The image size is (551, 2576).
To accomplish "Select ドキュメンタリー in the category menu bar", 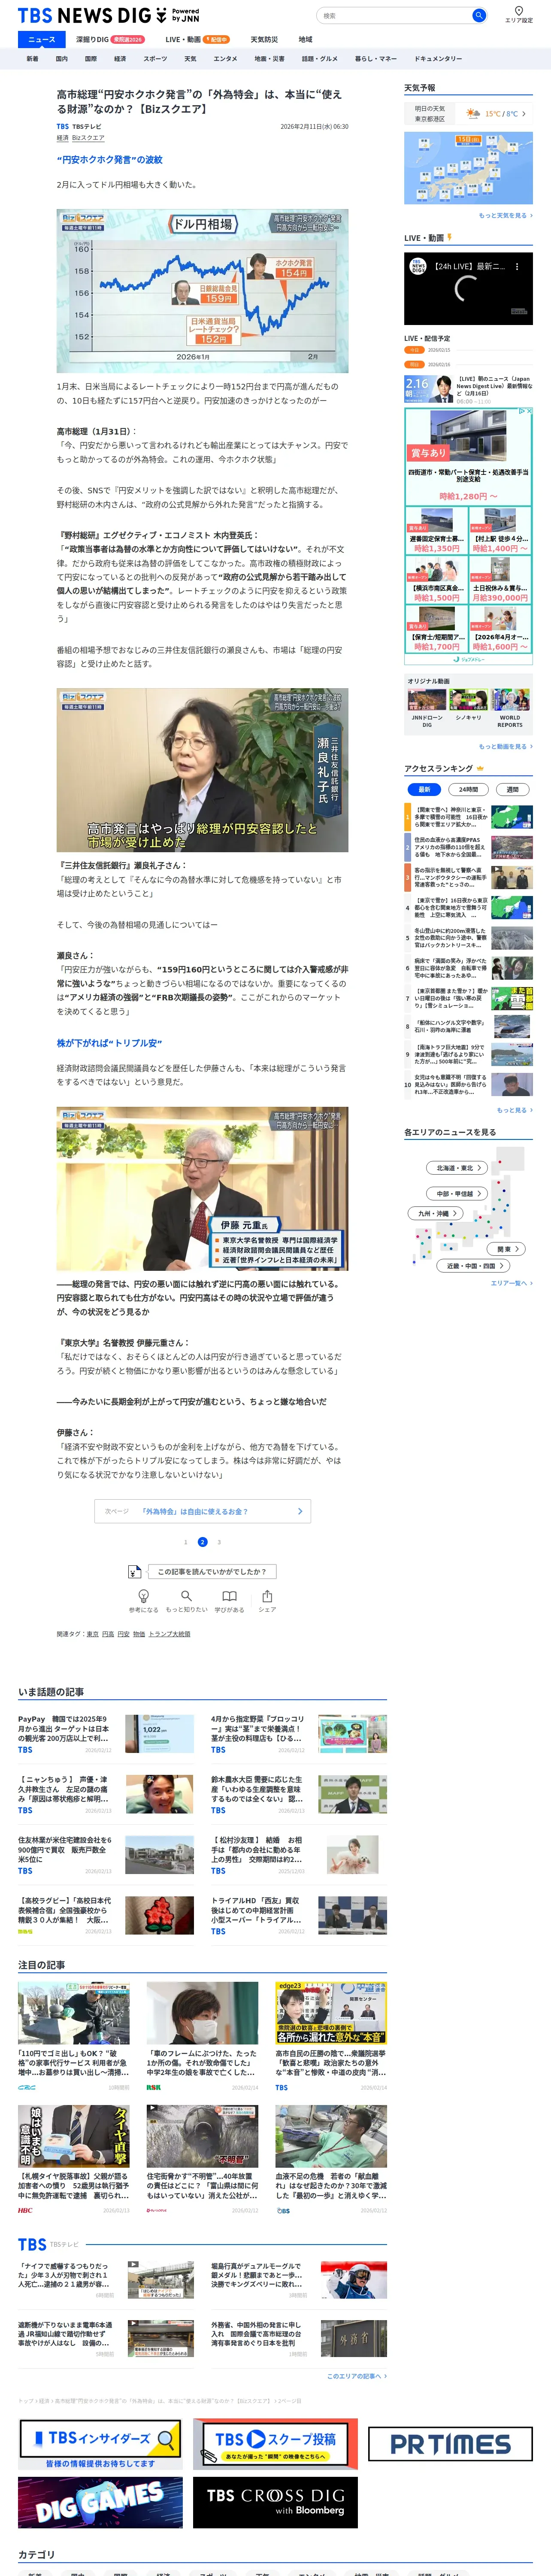I will coord(438,59).
